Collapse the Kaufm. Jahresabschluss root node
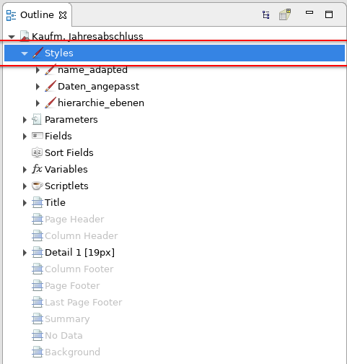347x364 pixels. pyautogui.click(x=12, y=37)
